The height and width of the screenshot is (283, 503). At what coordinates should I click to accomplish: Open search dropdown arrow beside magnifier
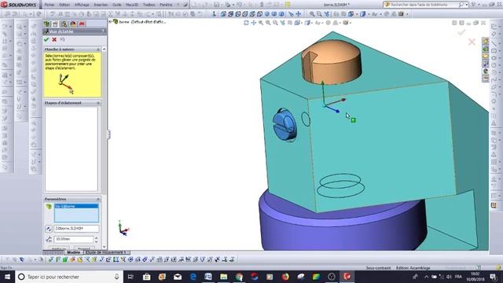point(466,5)
